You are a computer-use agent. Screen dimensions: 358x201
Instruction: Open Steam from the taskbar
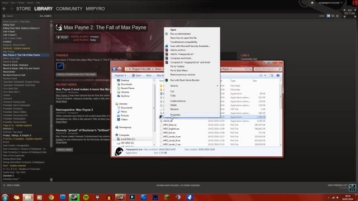click(74, 197)
